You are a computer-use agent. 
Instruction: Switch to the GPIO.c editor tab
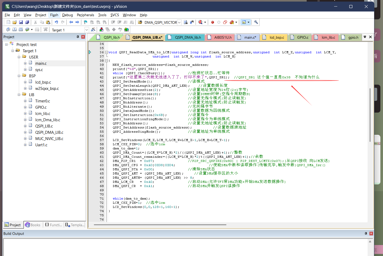point(299,37)
